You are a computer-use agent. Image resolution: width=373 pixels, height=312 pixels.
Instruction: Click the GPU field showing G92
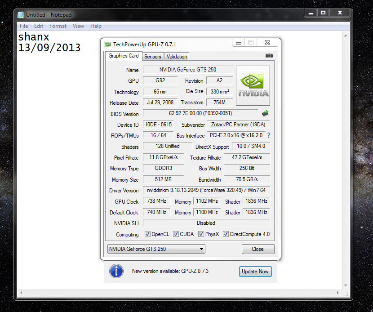click(160, 80)
